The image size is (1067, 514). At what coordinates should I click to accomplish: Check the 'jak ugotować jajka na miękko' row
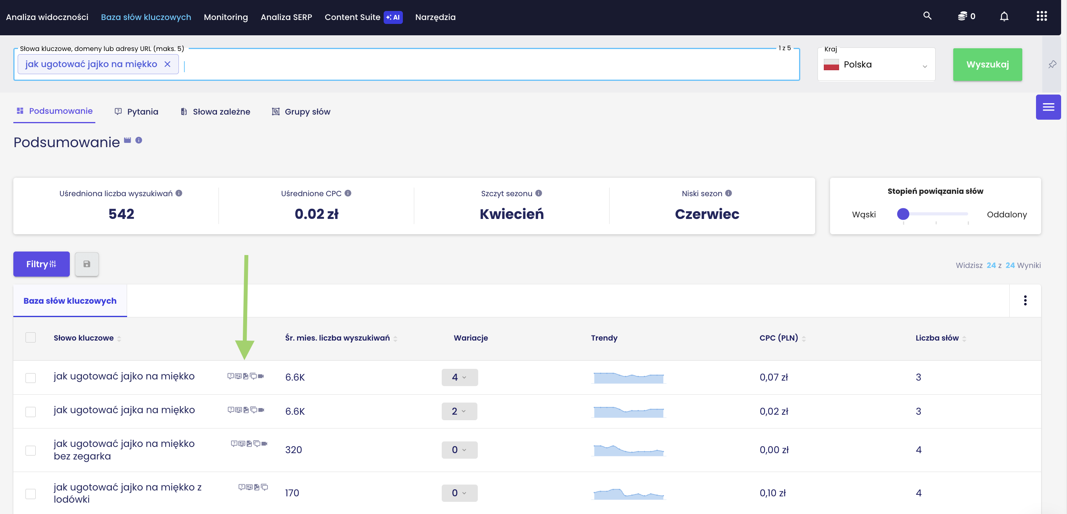click(31, 412)
